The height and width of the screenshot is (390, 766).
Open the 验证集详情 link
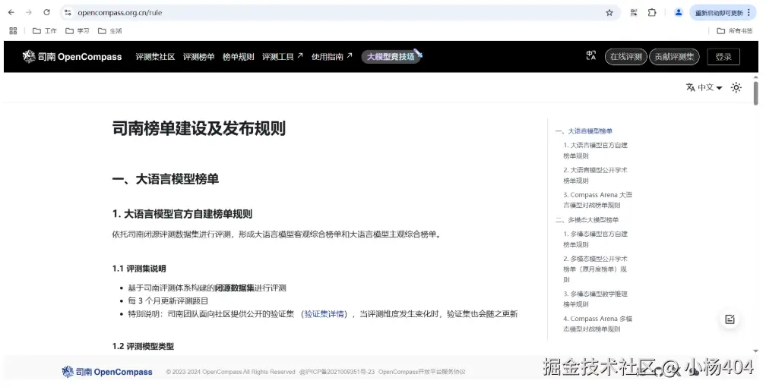point(324,314)
